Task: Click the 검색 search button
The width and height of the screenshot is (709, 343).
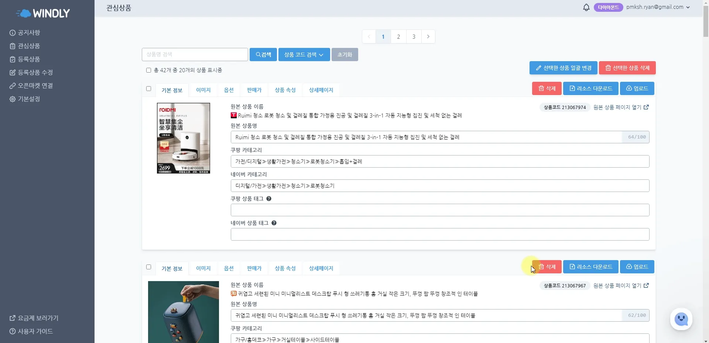Action: (263, 55)
